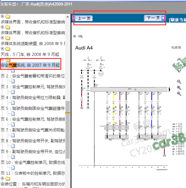Open 页 6: 安全气囊控制单元 entry
The image size is (186, 188).
tap(33, 119)
